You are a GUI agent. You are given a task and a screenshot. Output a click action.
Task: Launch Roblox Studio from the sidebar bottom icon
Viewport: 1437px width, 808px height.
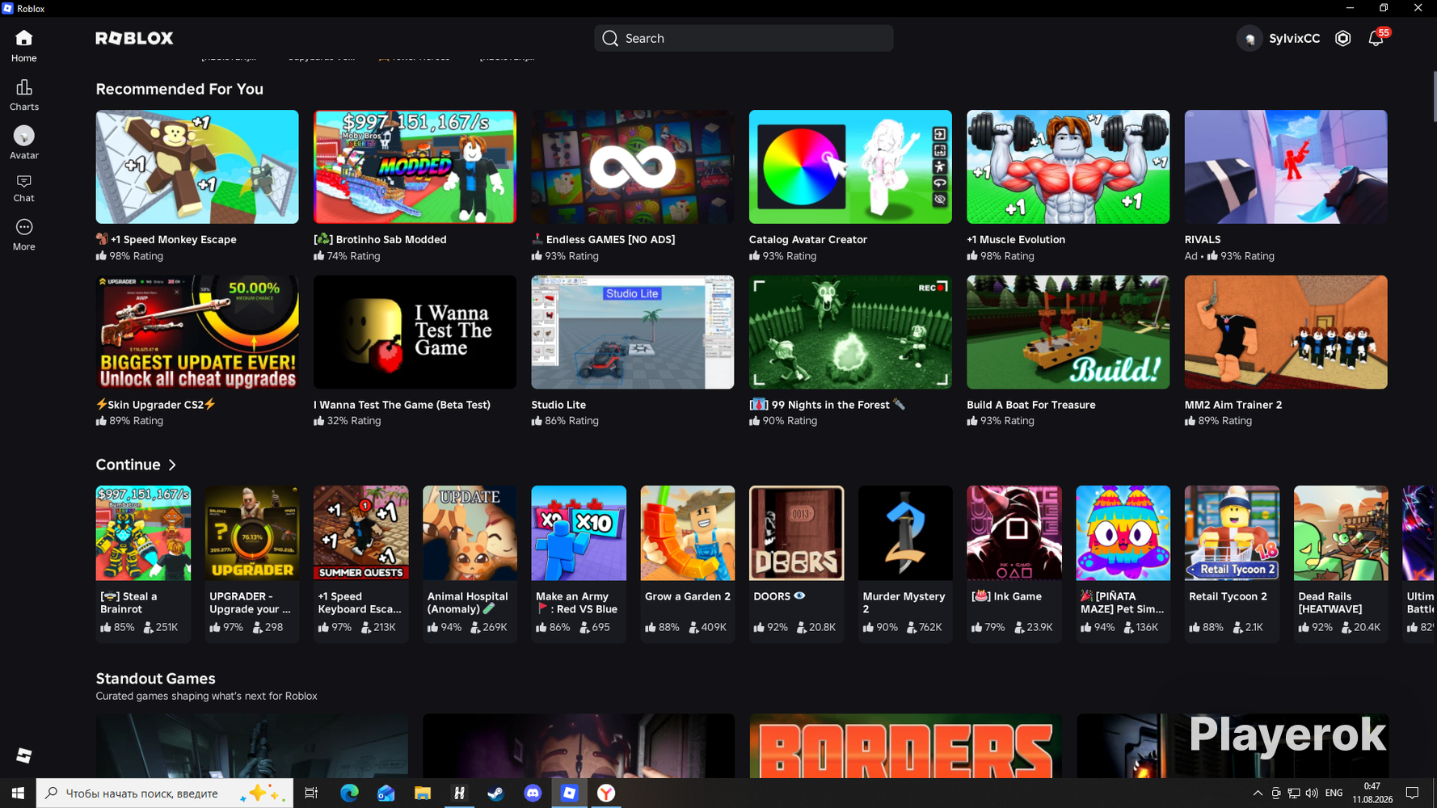coord(23,755)
